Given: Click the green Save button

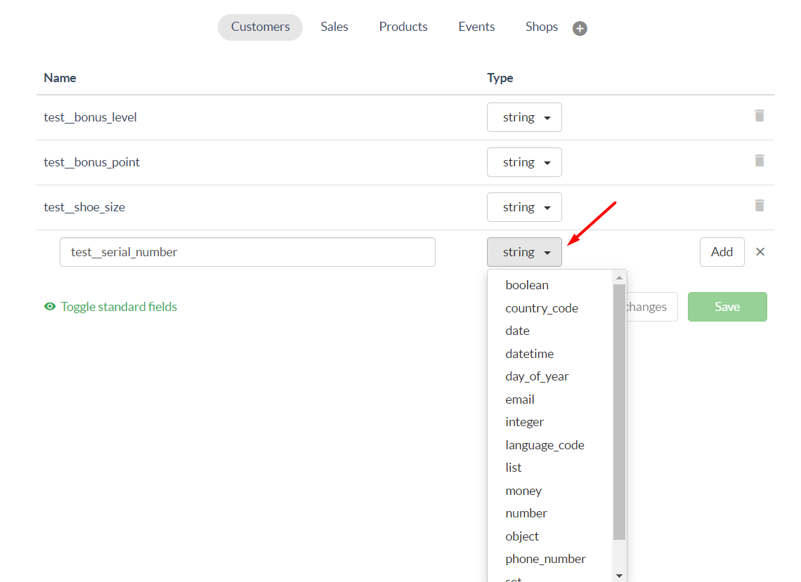Looking at the screenshot, I should [x=727, y=307].
